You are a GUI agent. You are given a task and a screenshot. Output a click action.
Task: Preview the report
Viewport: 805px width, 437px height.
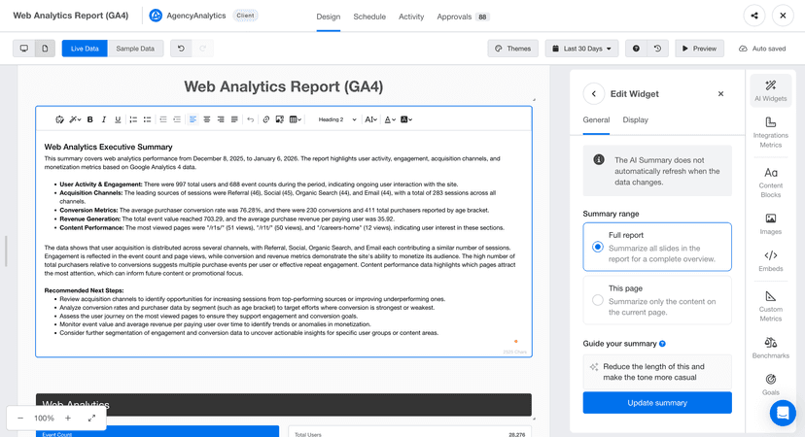[699, 49]
